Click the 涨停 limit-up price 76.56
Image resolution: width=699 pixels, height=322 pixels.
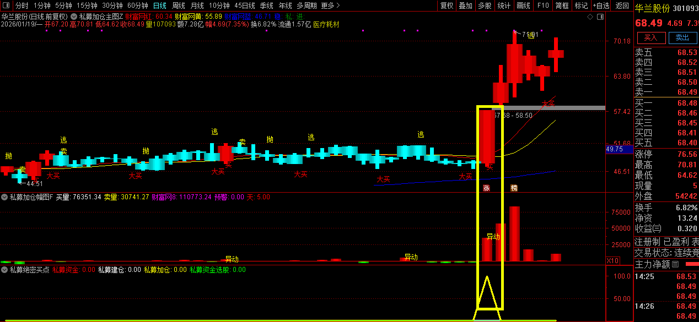coord(687,154)
